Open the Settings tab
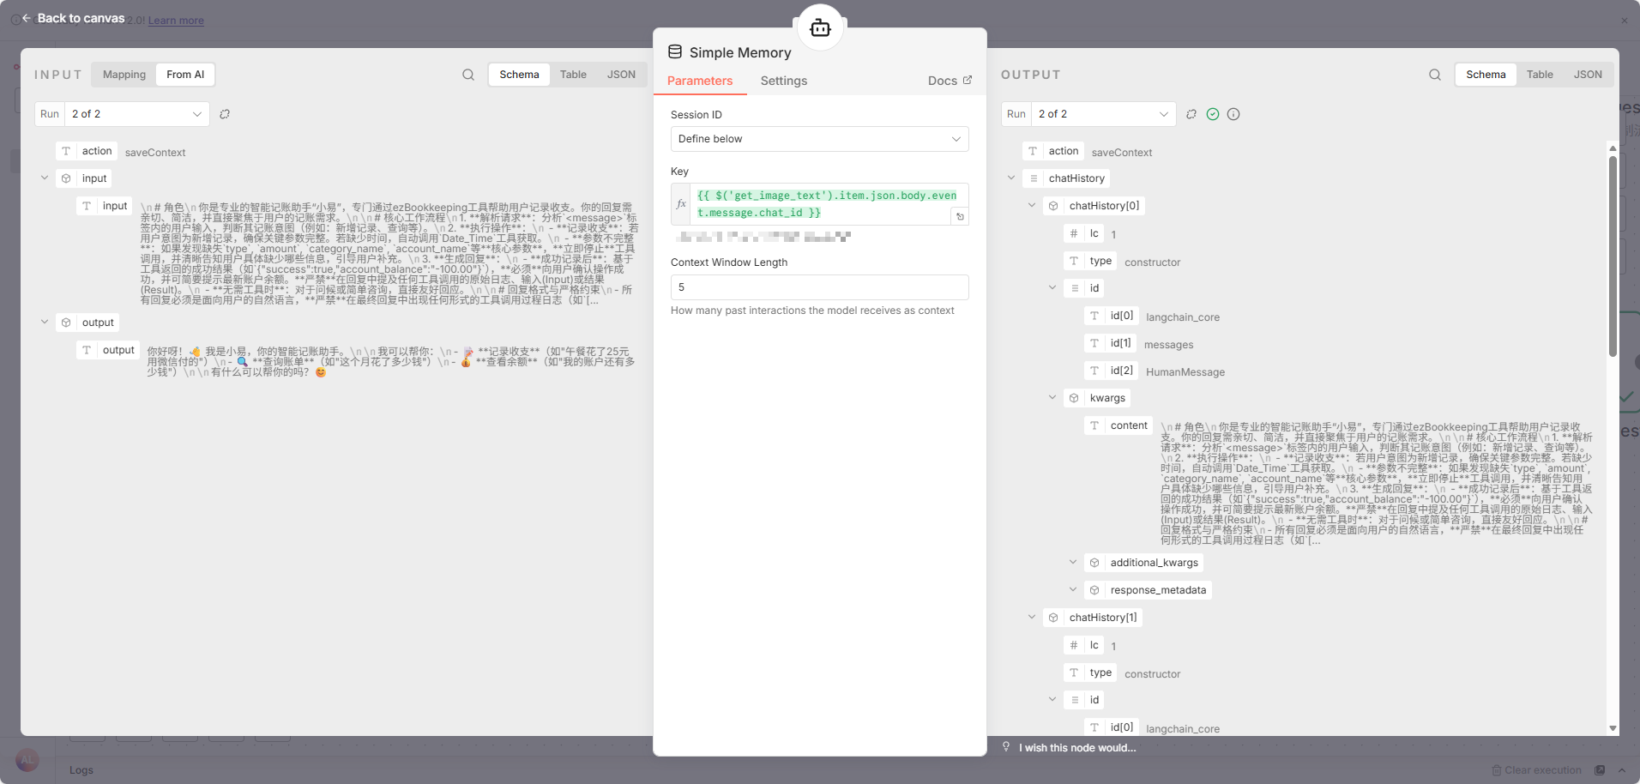The height and width of the screenshot is (784, 1640). (x=783, y=81)
